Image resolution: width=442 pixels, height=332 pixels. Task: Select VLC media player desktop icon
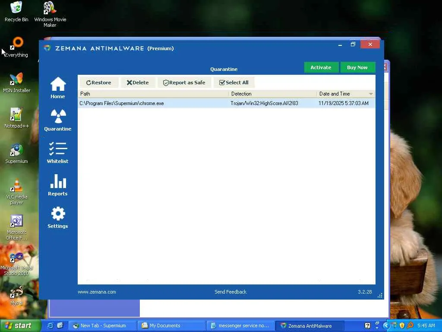[16, 192]
